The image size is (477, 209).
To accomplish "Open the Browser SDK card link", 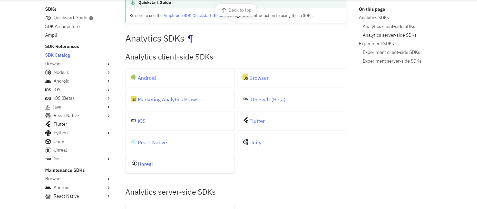I will pyautogui.click(x=259, y=78).
